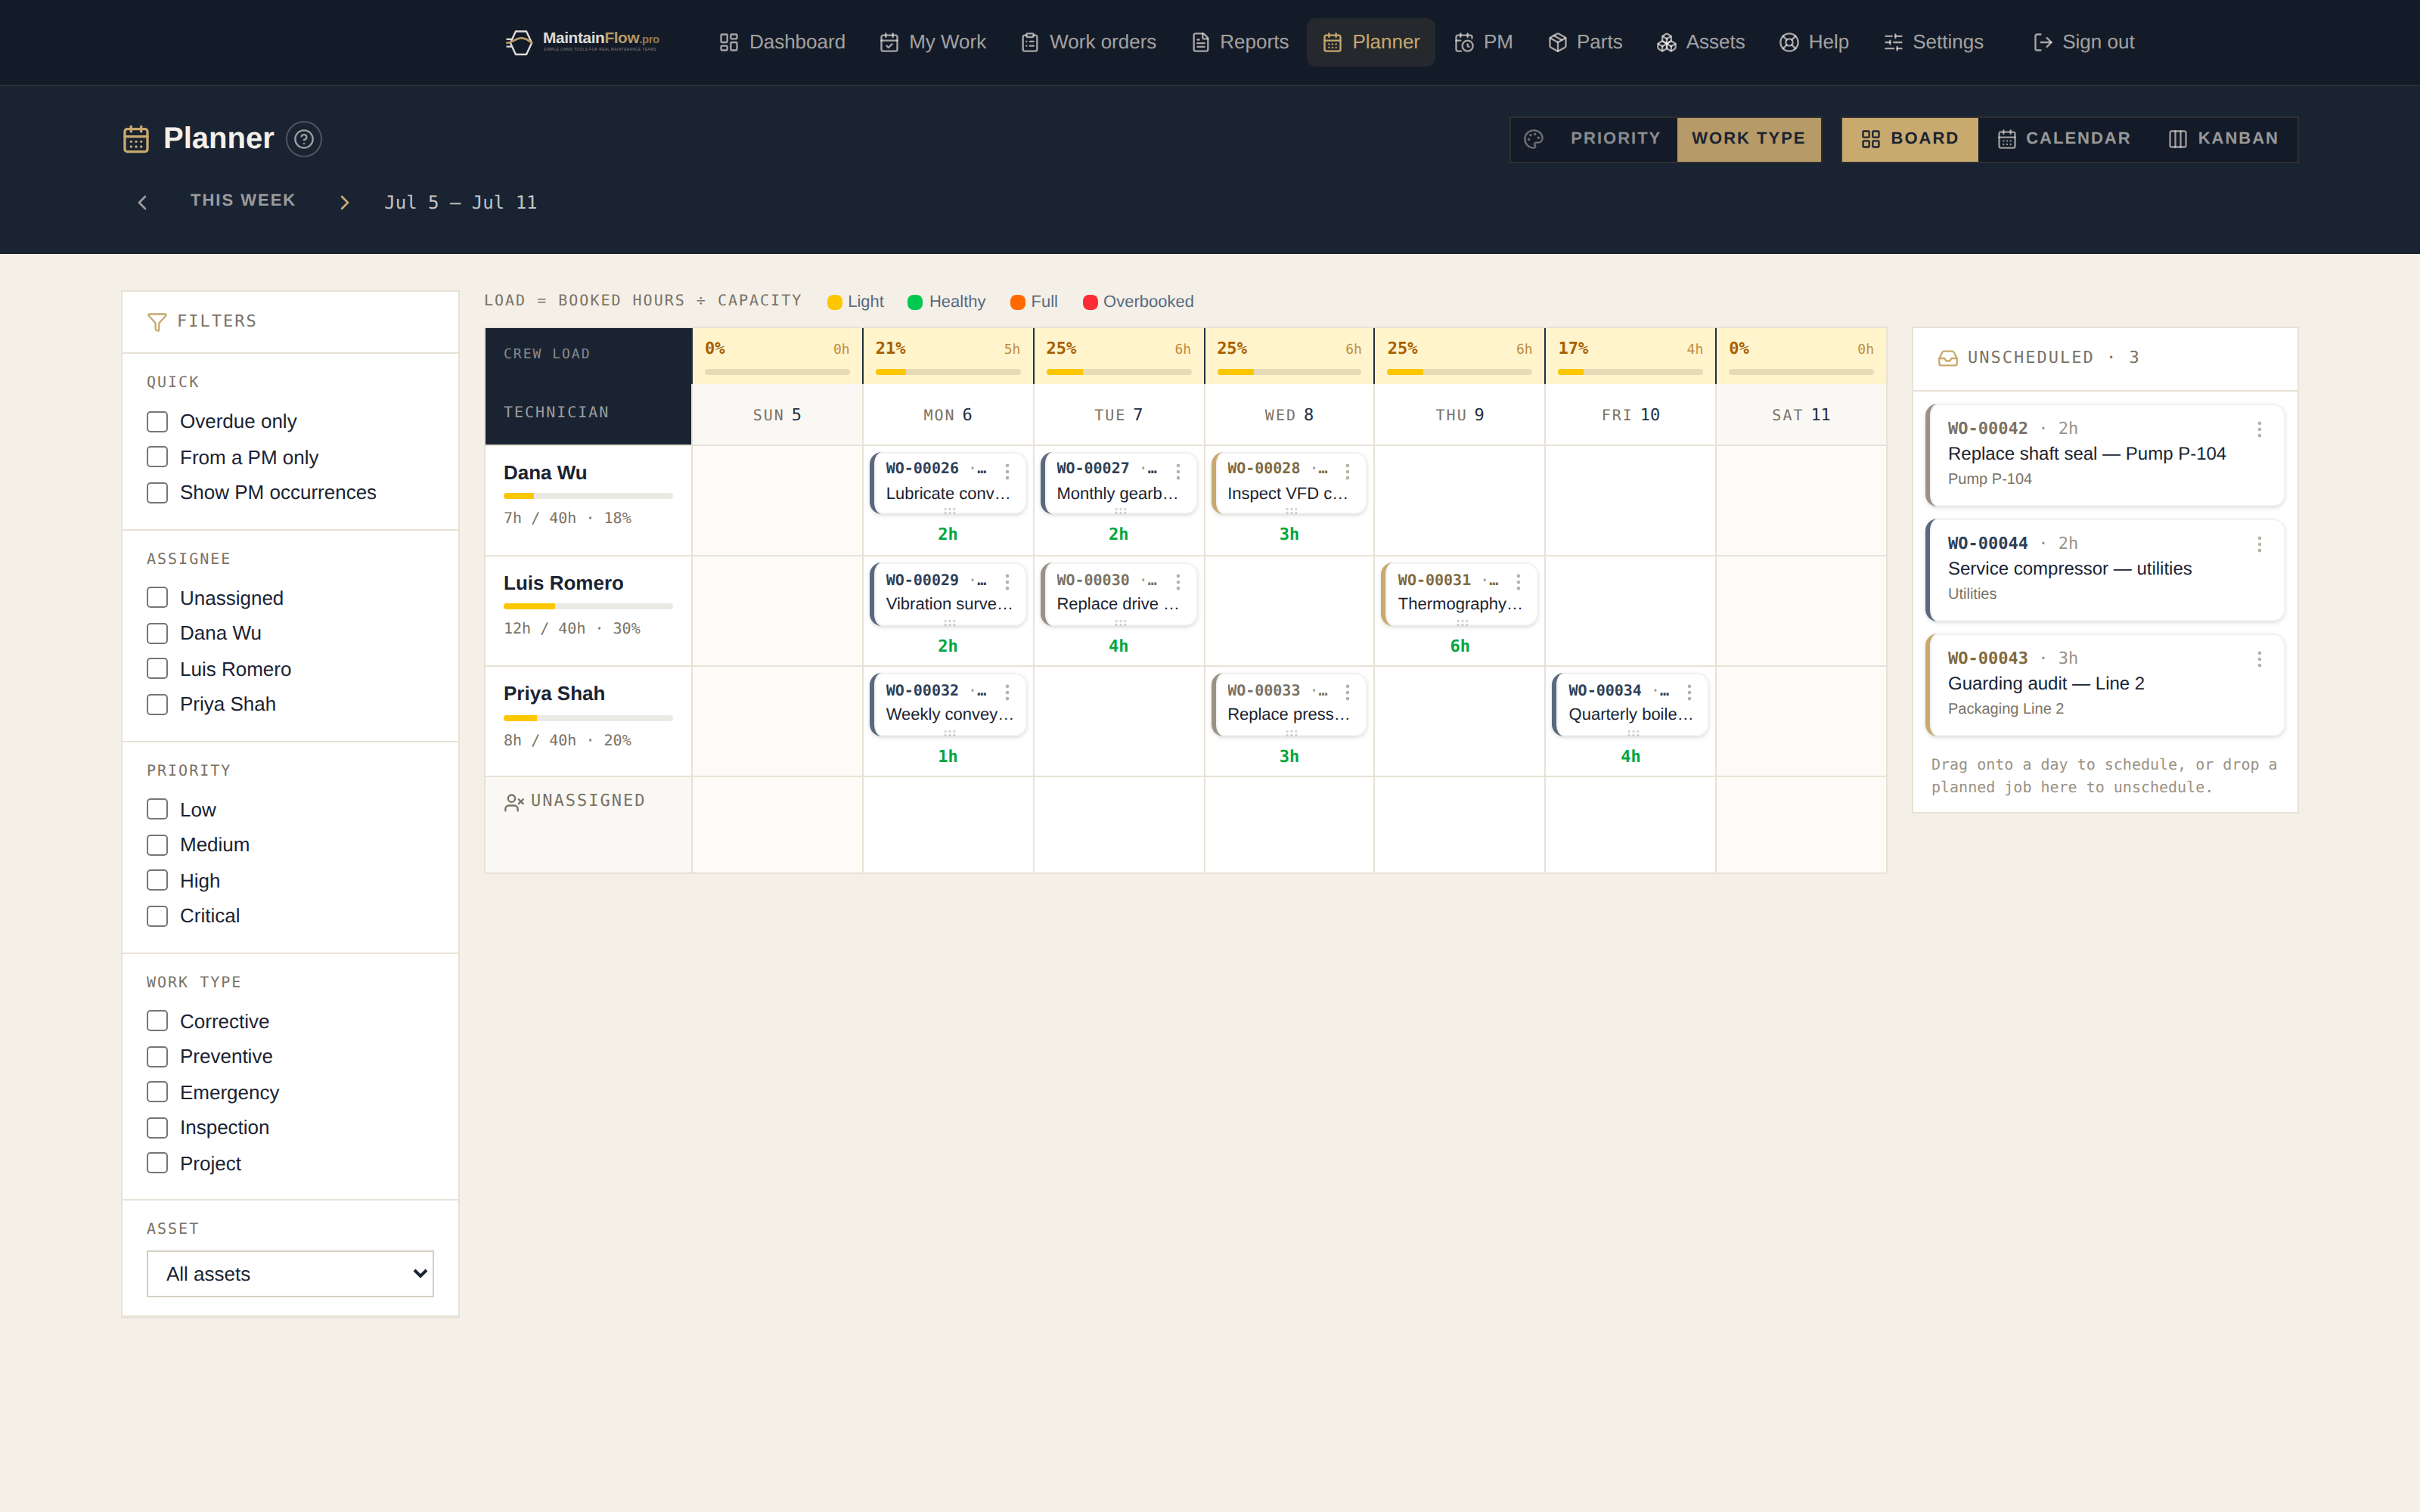The height and width of the screenshot is (1512, 2420).
Task: Select the Thermography work order card
Action: [x=1460, y=594]
